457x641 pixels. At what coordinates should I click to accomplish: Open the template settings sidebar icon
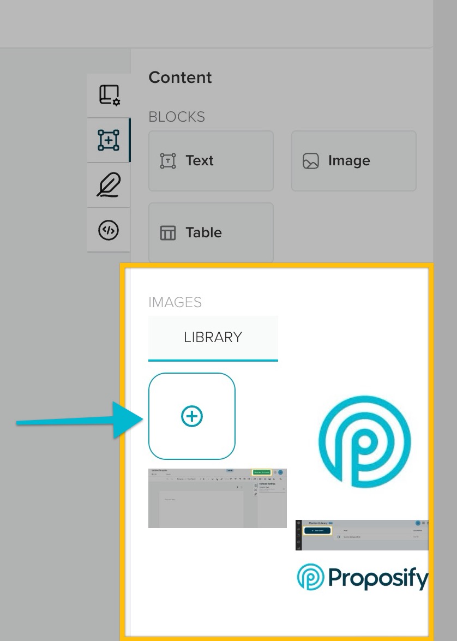(109, 95)
